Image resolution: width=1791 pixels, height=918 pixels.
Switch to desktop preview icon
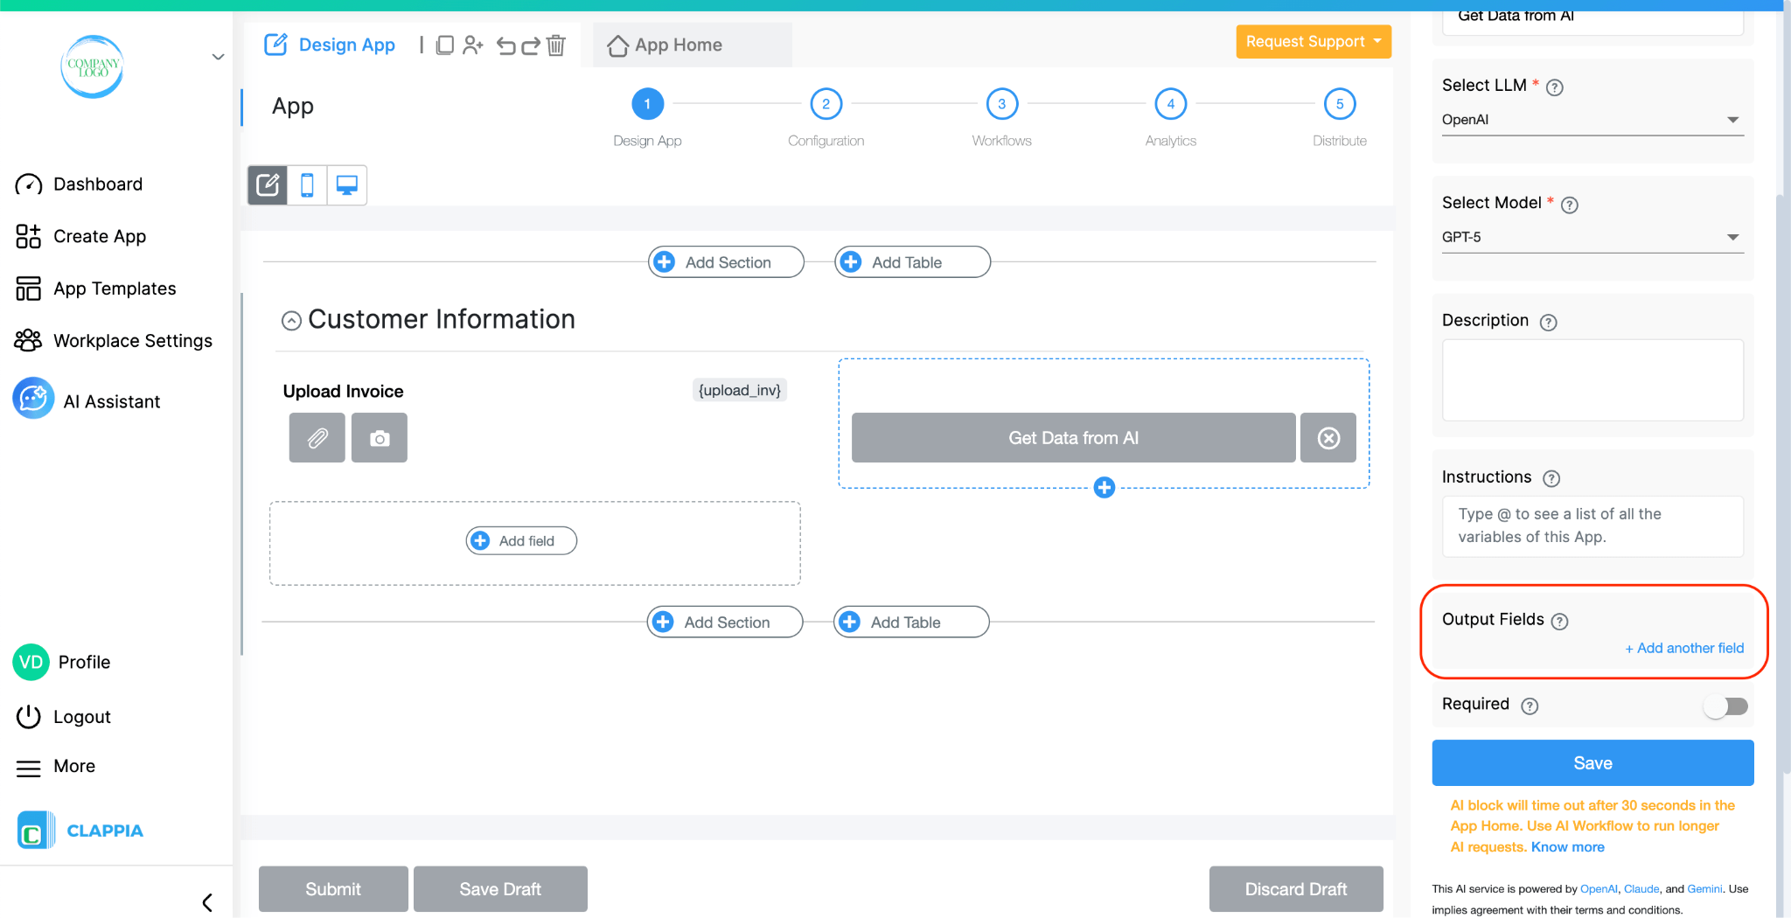tap(347, 184)
